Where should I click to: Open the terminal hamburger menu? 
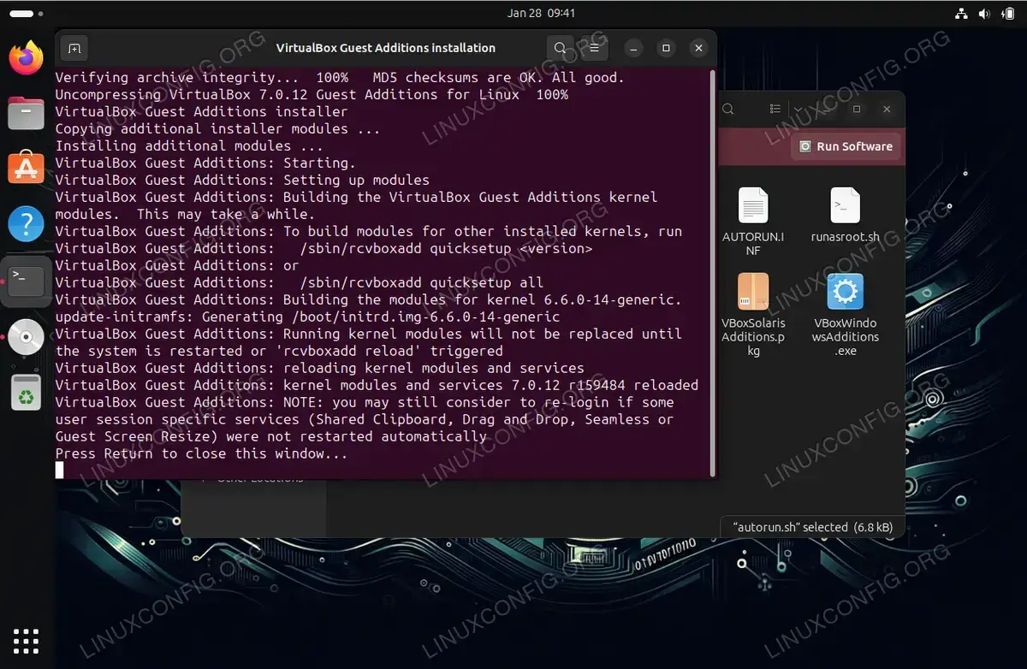pyautogui.click(x=595, y=48)
